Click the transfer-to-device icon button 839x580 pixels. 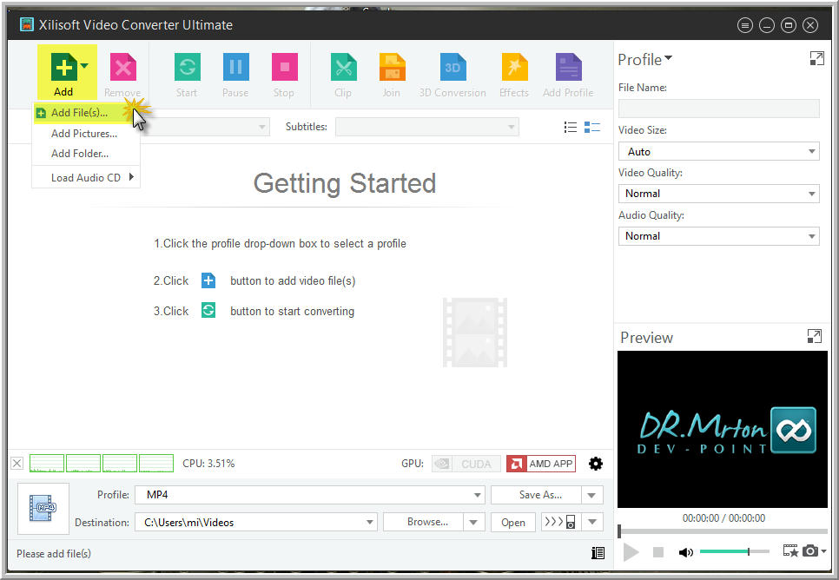tap(560, 522)
